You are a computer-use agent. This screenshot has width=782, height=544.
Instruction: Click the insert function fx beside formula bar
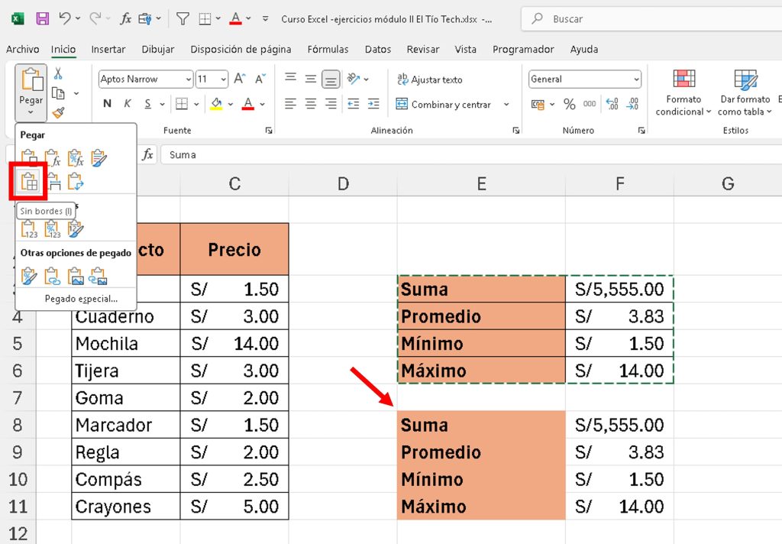tap(147, 154)
